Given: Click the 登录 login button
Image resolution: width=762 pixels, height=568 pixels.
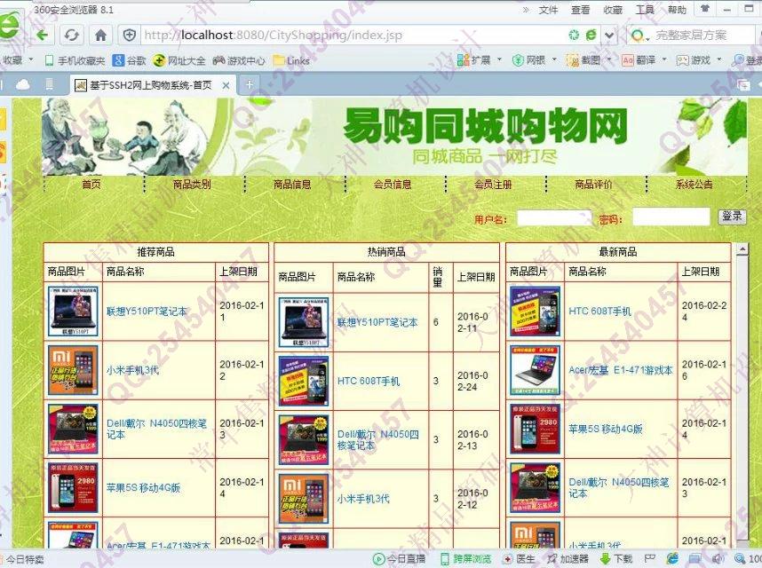Looking at the screenshot, I should pos(732,216).
